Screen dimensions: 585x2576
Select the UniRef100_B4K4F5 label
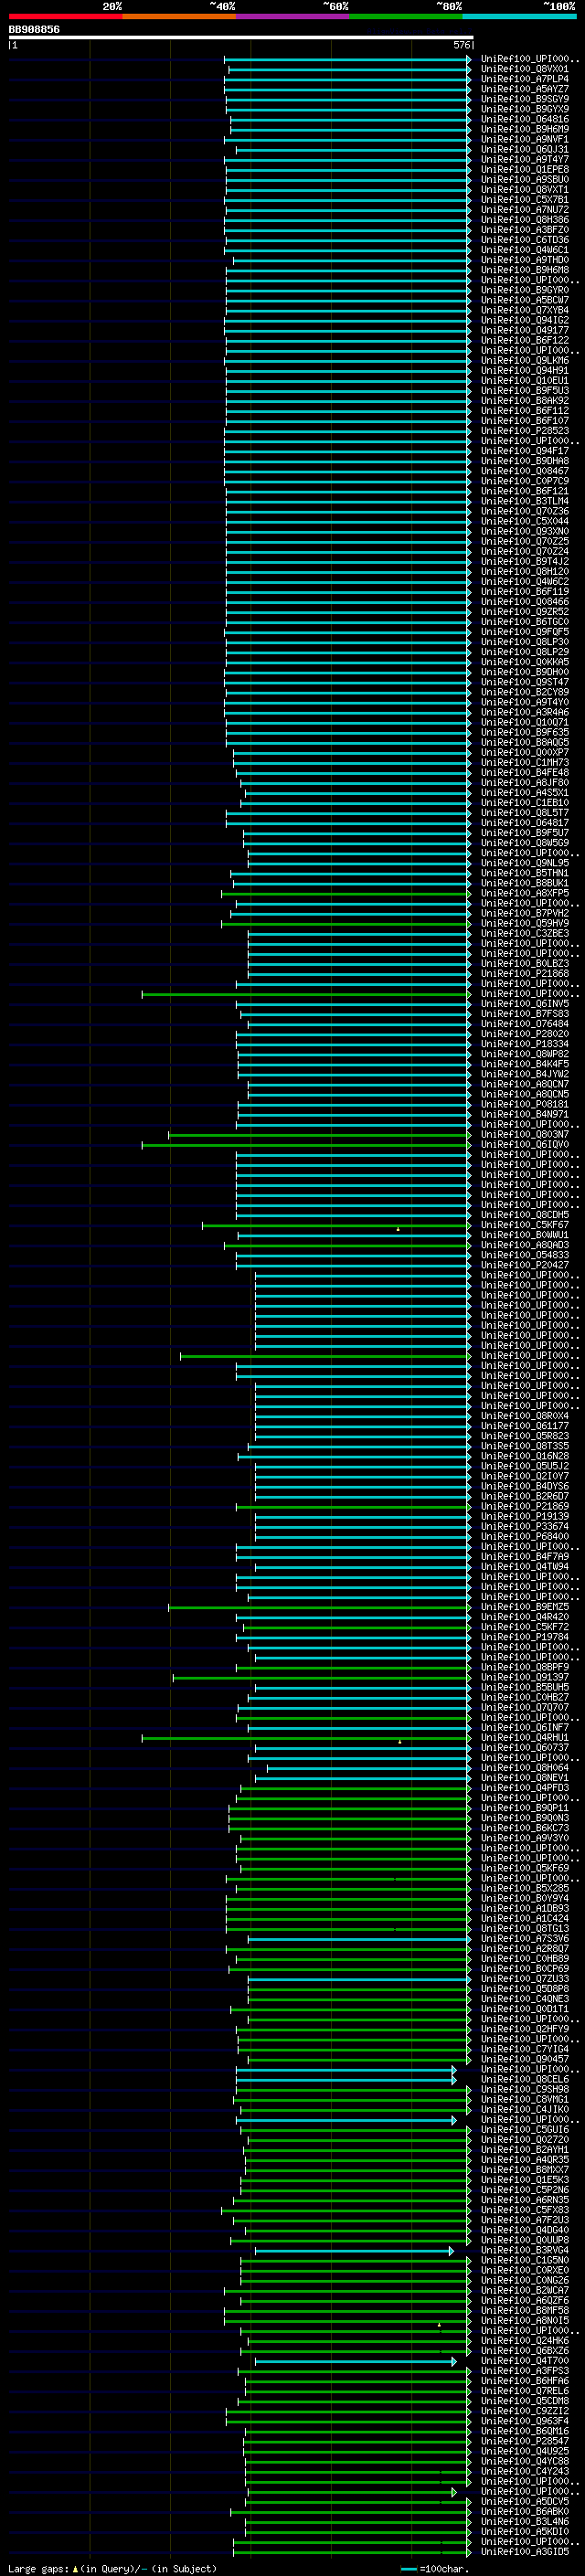525,1064
